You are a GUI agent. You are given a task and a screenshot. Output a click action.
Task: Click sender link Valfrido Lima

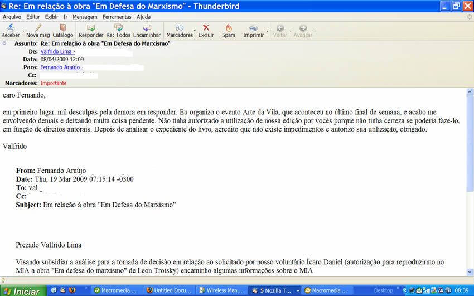click(x=56, y=51)
